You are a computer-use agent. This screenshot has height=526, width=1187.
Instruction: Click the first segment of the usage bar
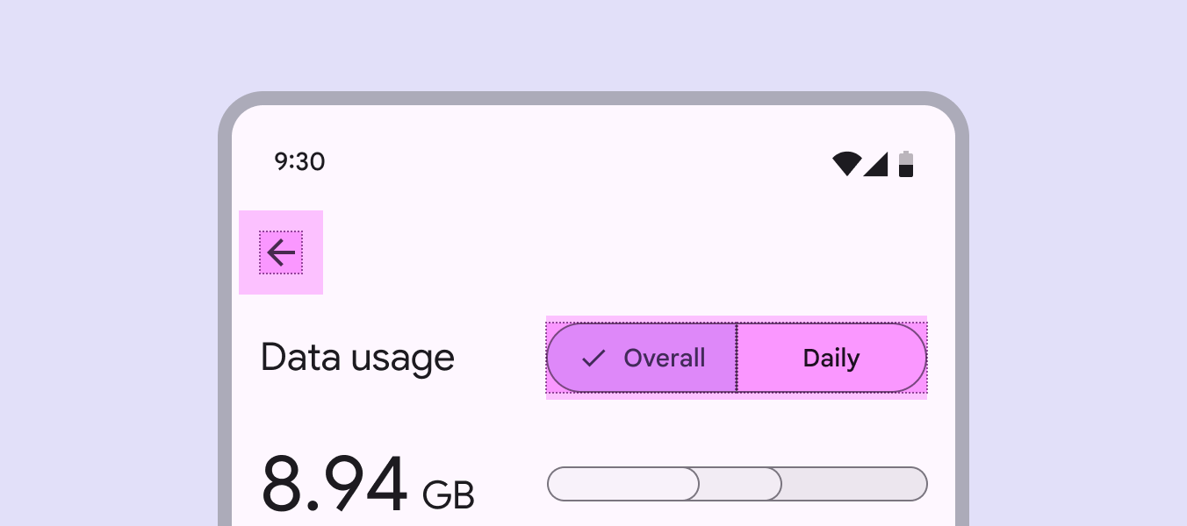pyautogui.click(x=623, y=484)
